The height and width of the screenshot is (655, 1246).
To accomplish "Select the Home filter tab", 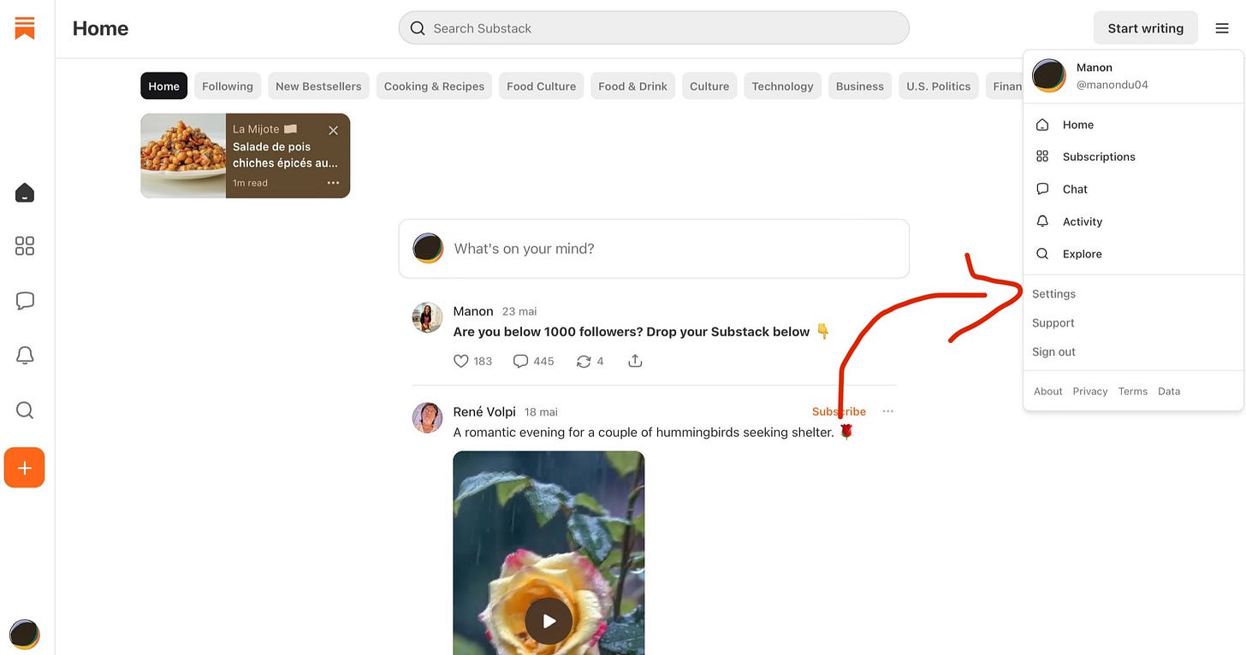I will pos(163,86).
